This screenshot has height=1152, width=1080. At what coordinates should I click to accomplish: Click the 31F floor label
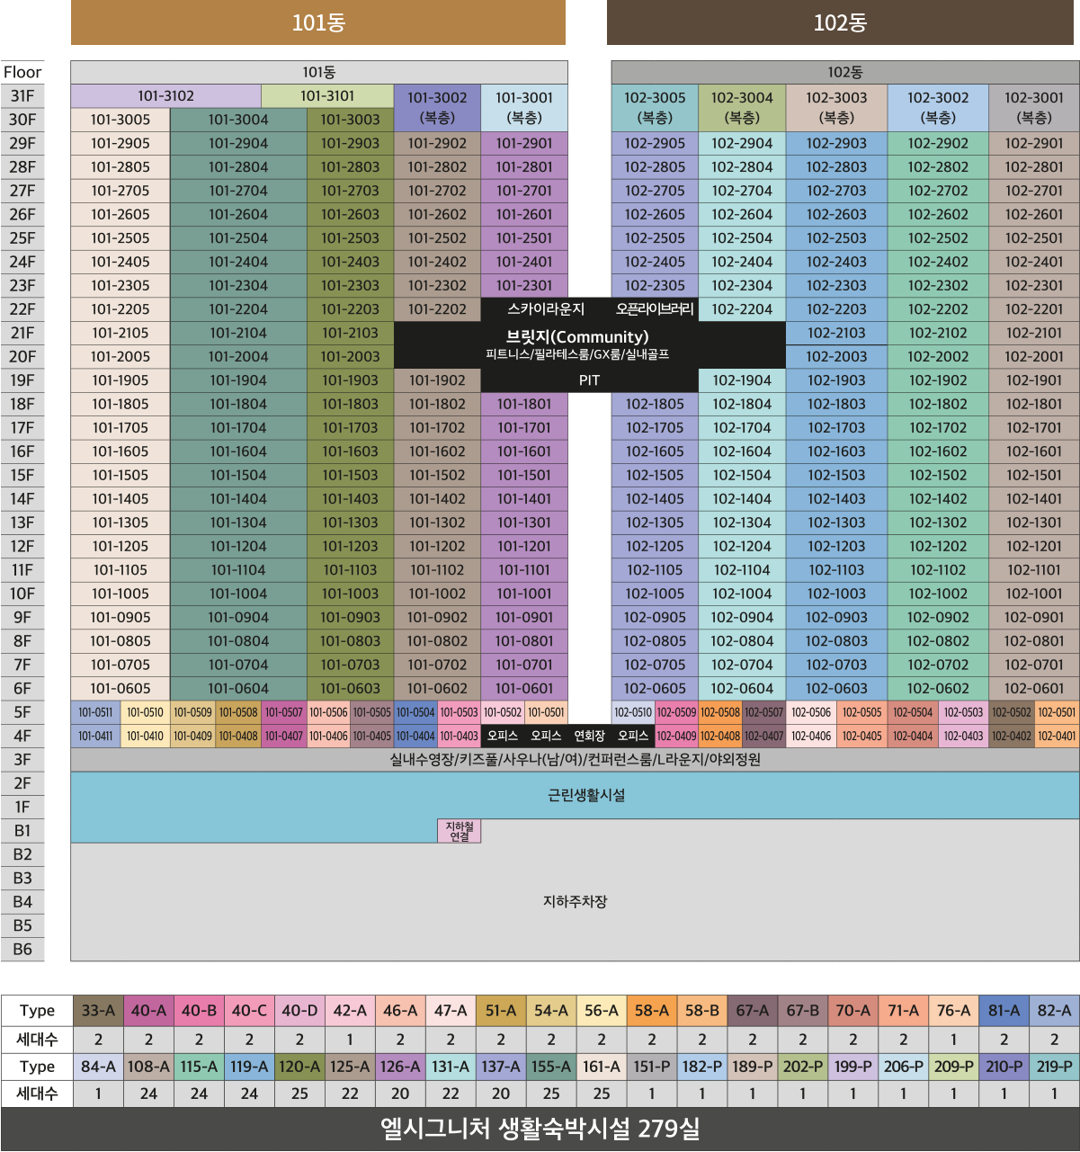click(x=22, y=96)
